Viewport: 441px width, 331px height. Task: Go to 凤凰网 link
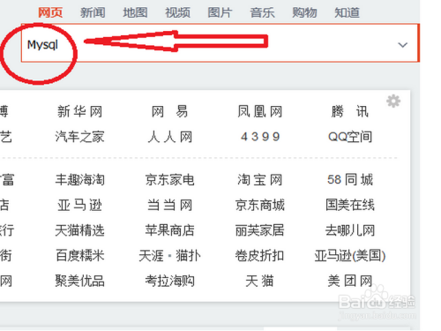260,112
